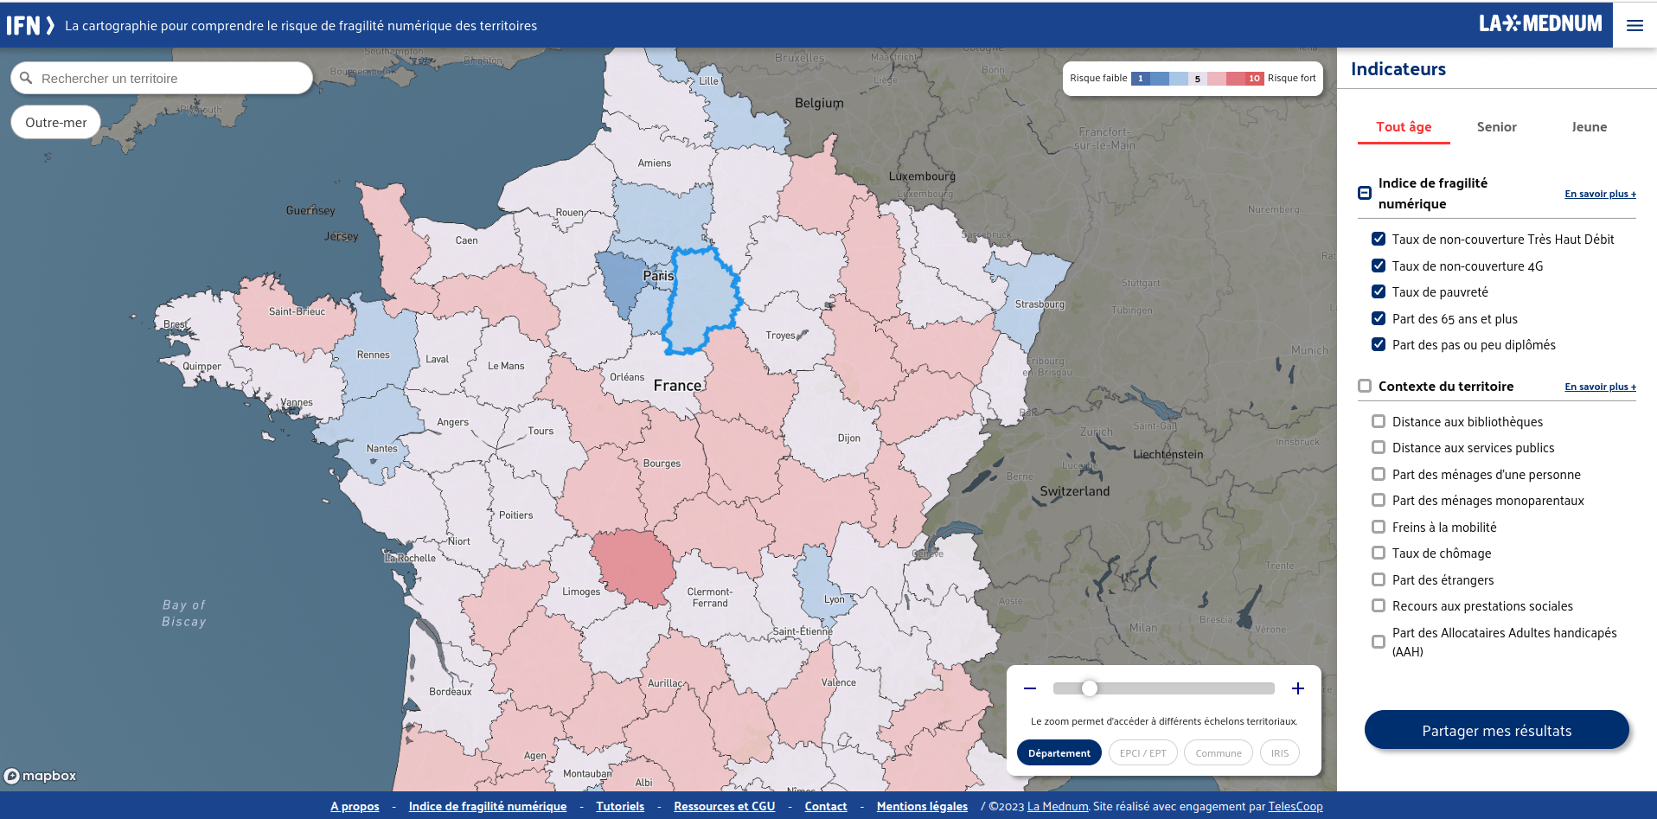Select the Département territorial level
The height and width of the screenshot is (819, 1657).
1059,752
